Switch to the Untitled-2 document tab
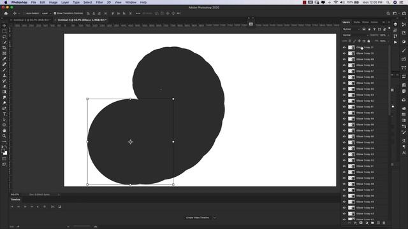408x229 pixels. coord(31,20)
